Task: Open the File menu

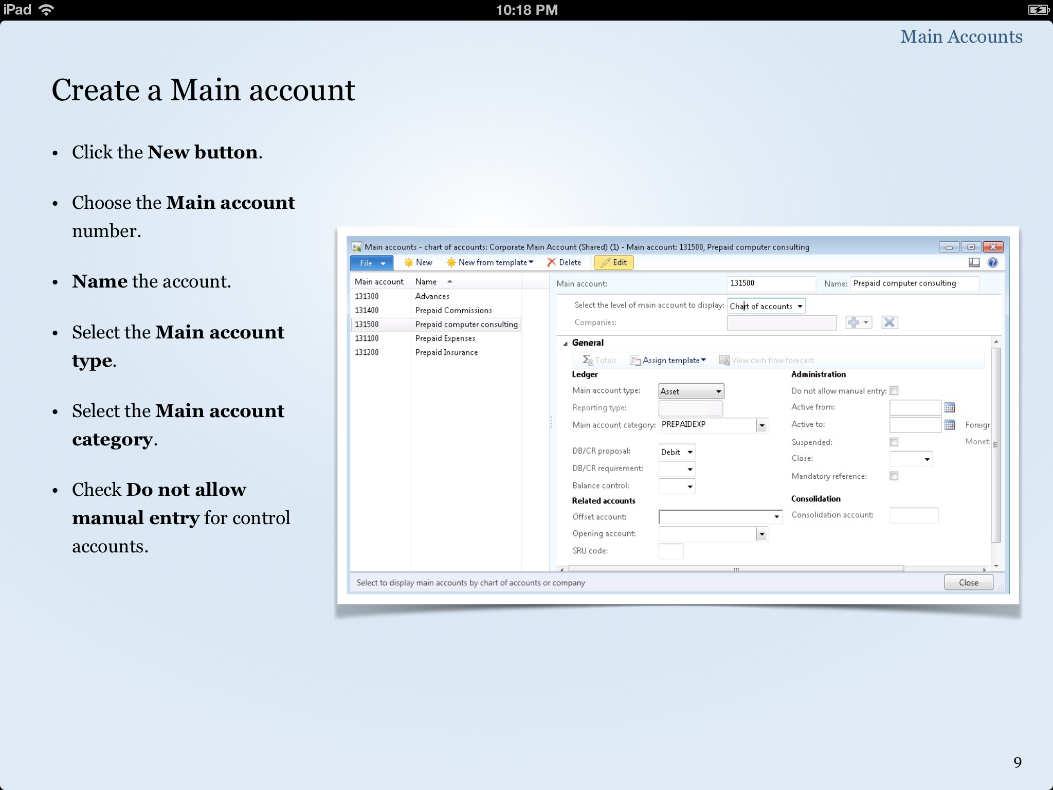Action: (x=372, y=263)
